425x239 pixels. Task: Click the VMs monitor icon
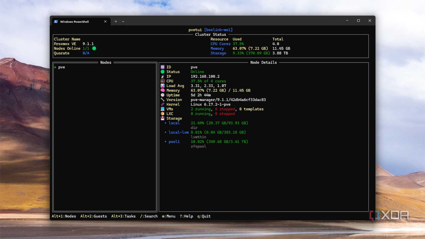coord(163,109)
